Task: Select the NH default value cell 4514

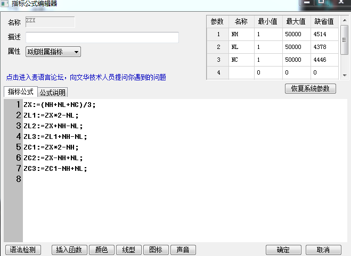Action: [324, 34]
